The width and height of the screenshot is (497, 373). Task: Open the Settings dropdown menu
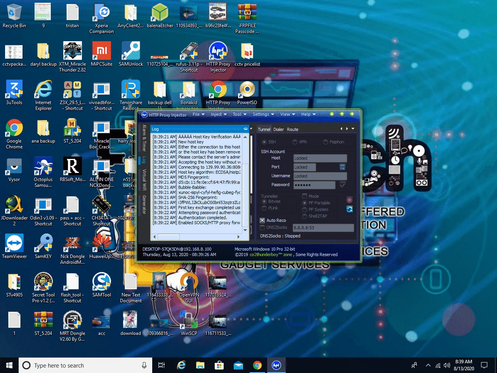[263, 114]
